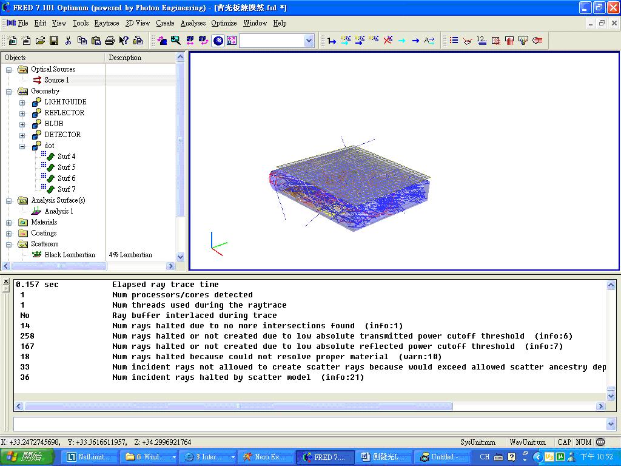Click the Save diskette icon in toolbar
The height and width of the screenshot is (466, 621).
(54, 41)
